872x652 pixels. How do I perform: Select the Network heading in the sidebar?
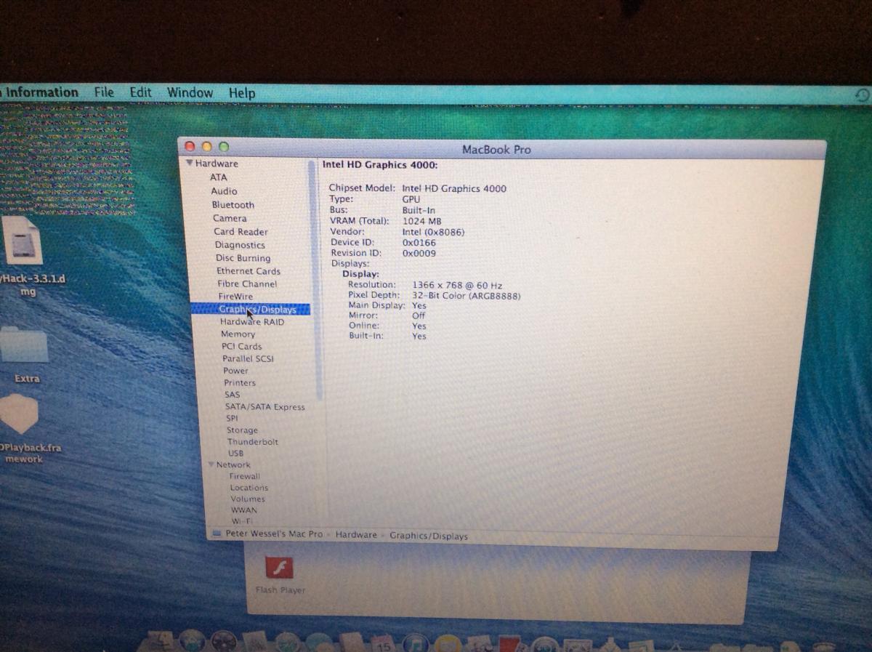click(233, 465)
